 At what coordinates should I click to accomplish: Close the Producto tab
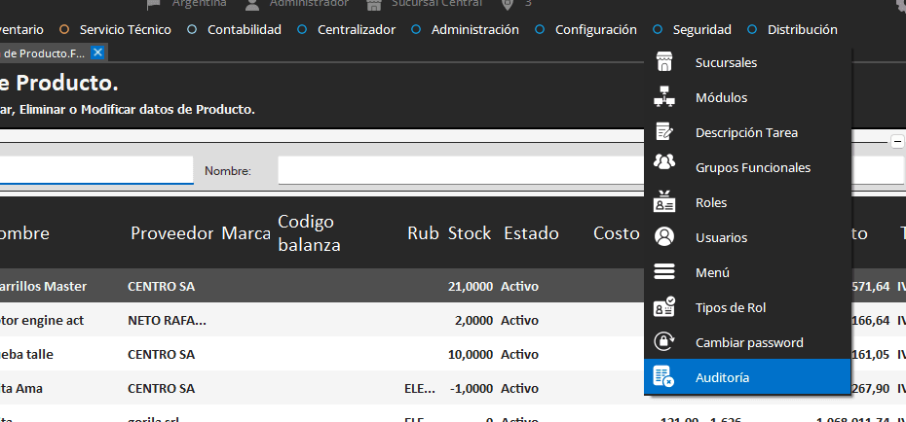point(97,52)
